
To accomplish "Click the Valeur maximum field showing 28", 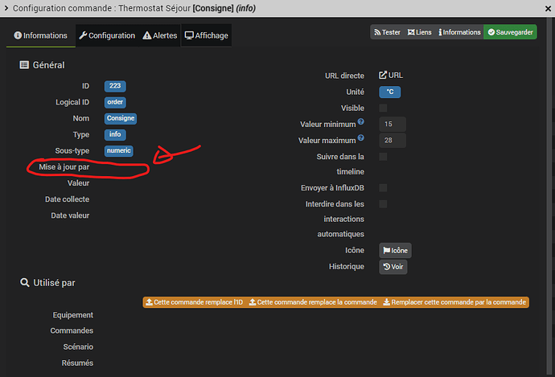I will click(393, 141).
